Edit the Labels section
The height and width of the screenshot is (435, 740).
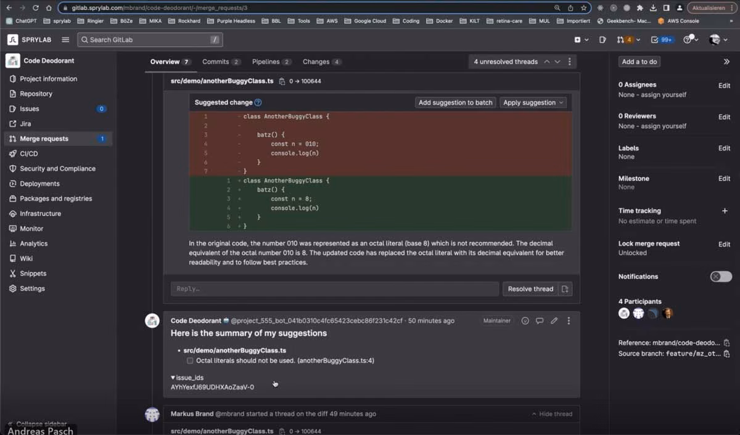click(724, 148)
